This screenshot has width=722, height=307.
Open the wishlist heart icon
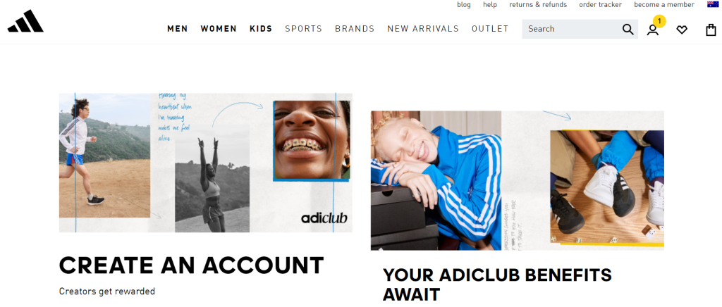[x=682, y=30]
